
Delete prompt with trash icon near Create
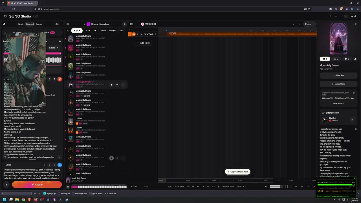tap(6, 185)
